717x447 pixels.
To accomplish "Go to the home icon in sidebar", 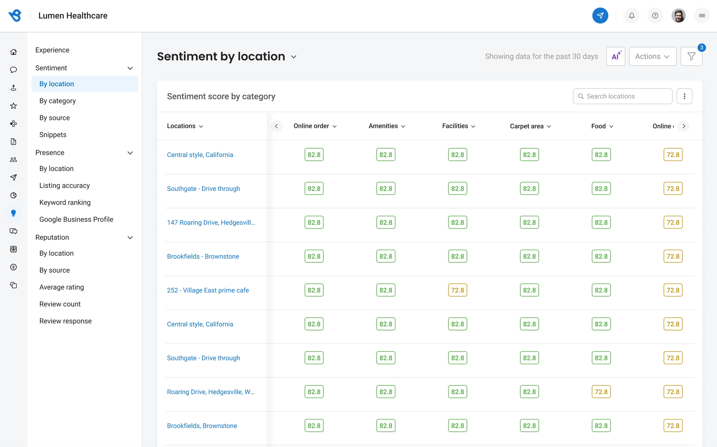I will (x=13, y=52).
